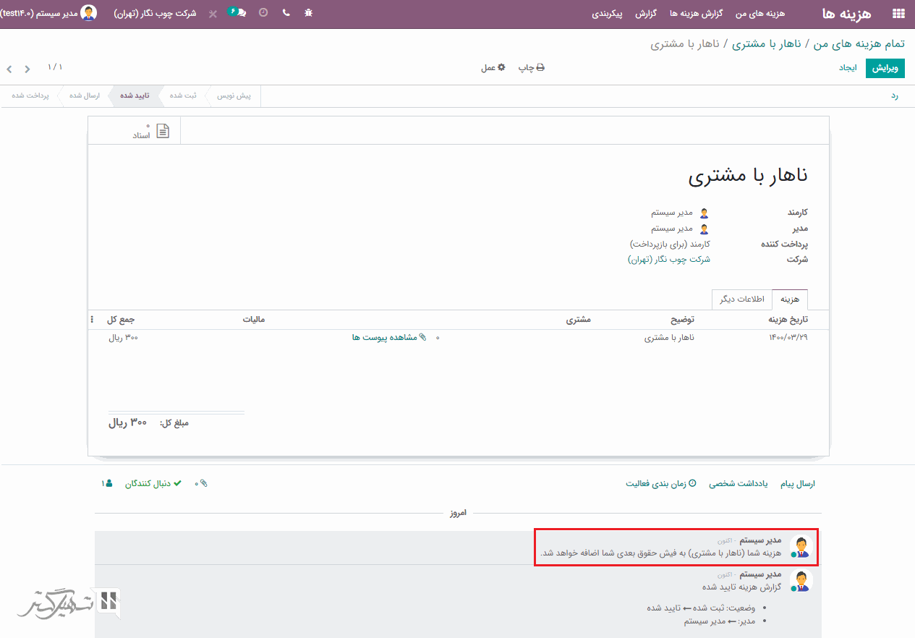Open conversations icon with badge 6

237,13
